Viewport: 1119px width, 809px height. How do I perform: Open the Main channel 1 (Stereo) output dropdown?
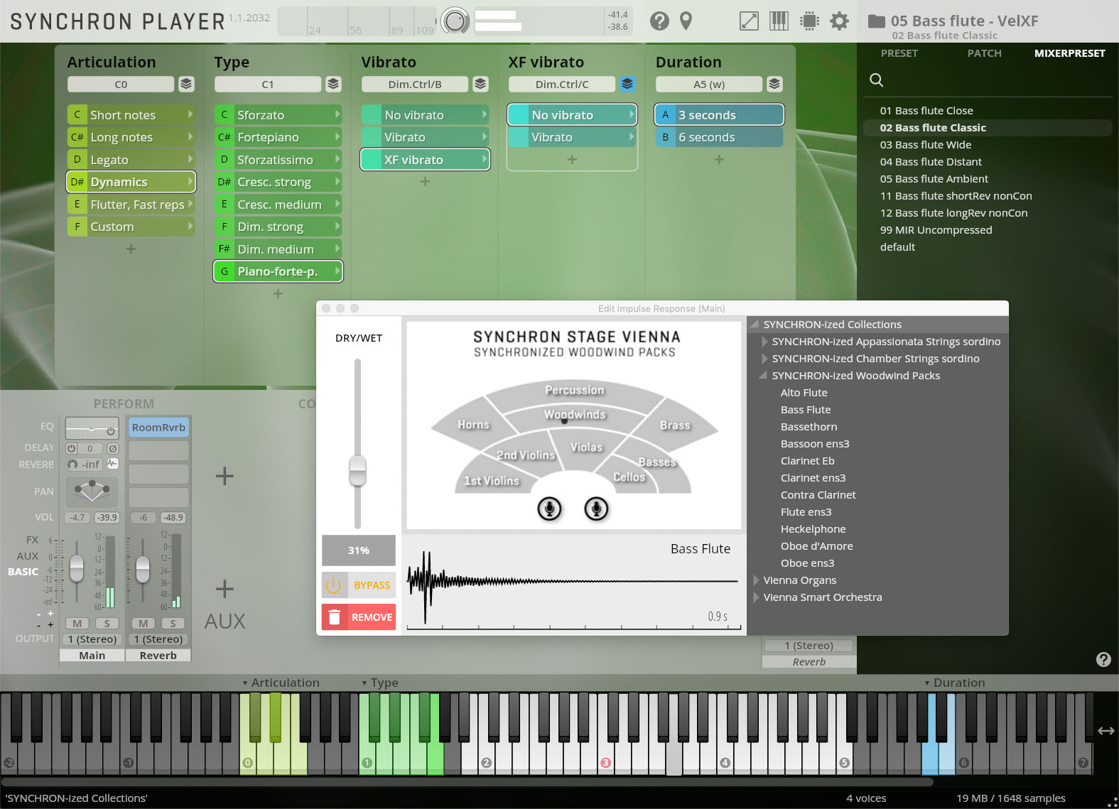tap(92, 639)
